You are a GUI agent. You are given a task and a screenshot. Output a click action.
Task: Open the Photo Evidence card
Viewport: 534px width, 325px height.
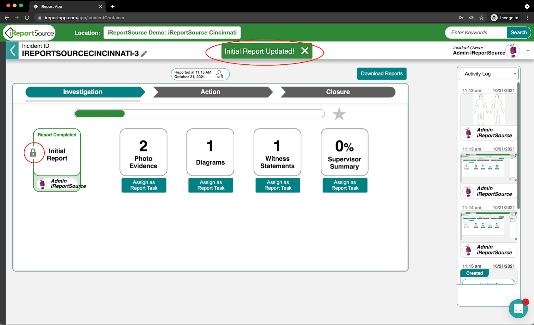144,152
